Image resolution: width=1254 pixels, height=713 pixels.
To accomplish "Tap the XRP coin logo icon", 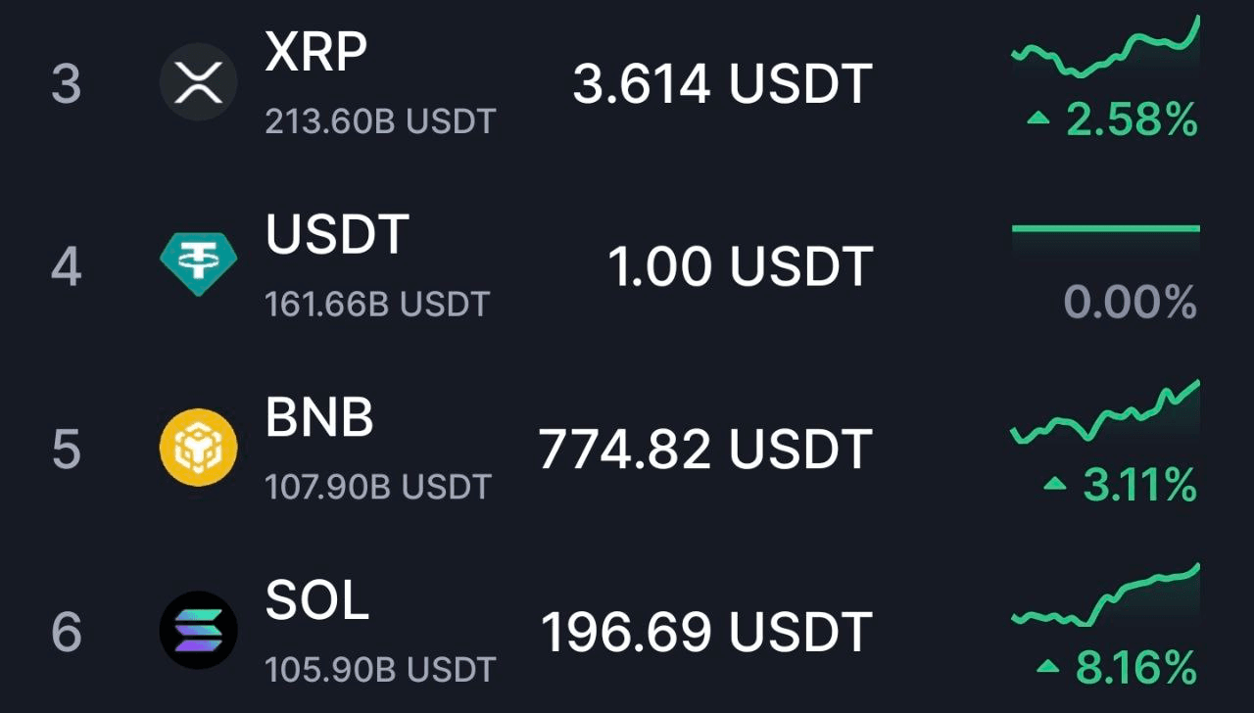I will (x=198, y=82).
